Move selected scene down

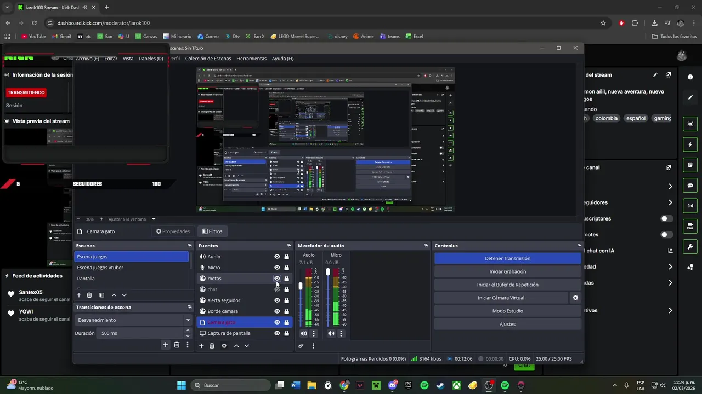[124, 295]
